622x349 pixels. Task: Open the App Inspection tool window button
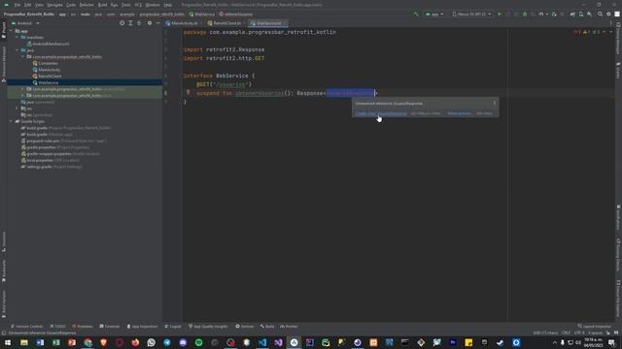pos(142,327)
